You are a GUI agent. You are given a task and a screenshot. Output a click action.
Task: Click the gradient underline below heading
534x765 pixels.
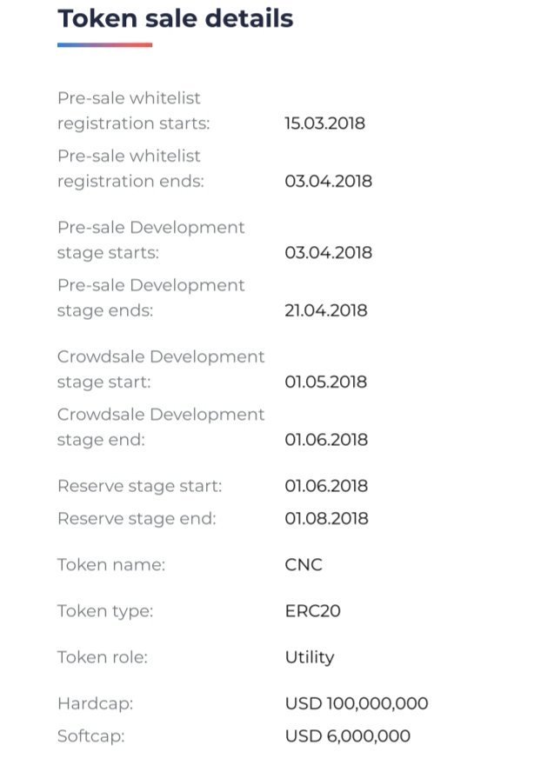pos(104,45)
